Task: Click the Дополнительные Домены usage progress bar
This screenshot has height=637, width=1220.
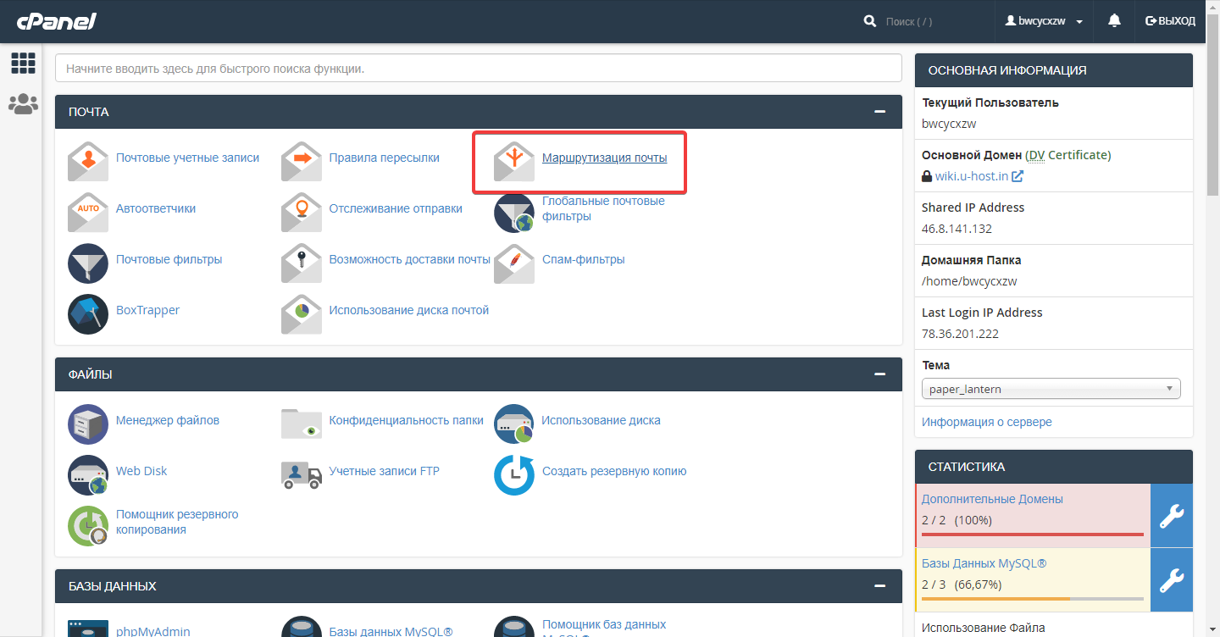Action: point(1033,535)
